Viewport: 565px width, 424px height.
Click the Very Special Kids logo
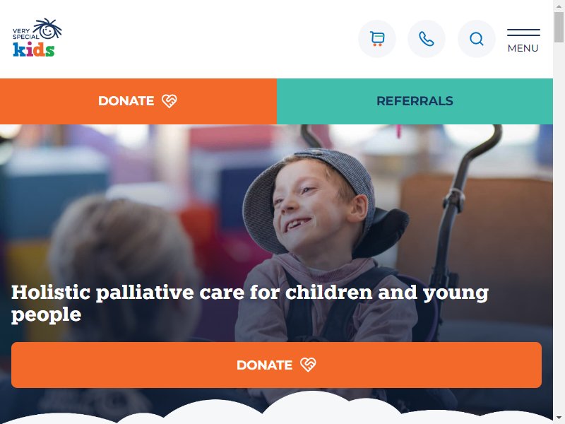37,38
